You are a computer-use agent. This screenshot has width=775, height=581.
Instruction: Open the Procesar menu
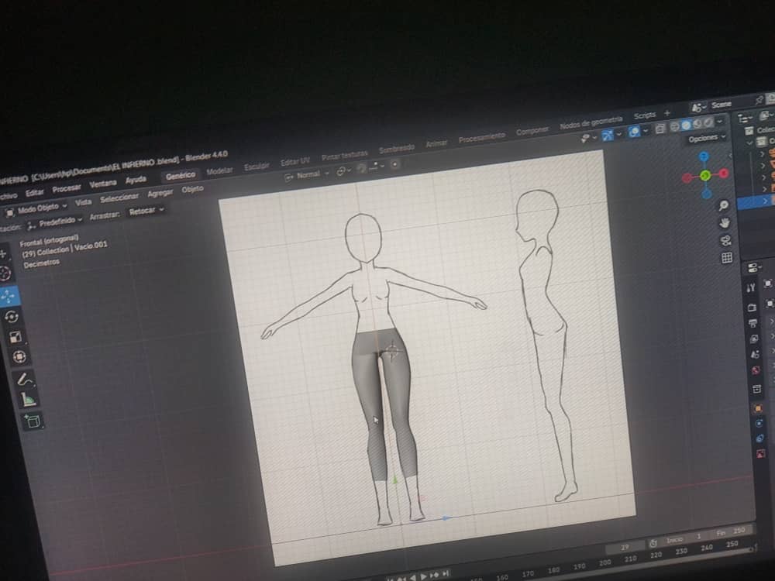coord(66,188)
